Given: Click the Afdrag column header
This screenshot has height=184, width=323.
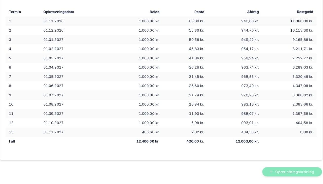Looking at the screenshot, I should [253, 12].
